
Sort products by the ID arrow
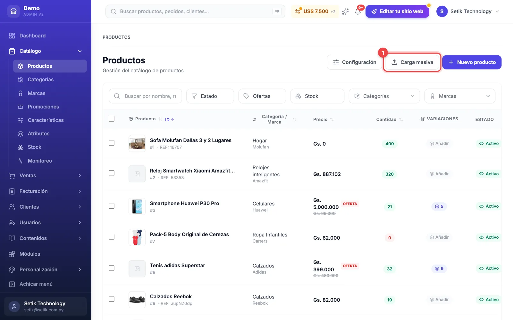(170, 120)
